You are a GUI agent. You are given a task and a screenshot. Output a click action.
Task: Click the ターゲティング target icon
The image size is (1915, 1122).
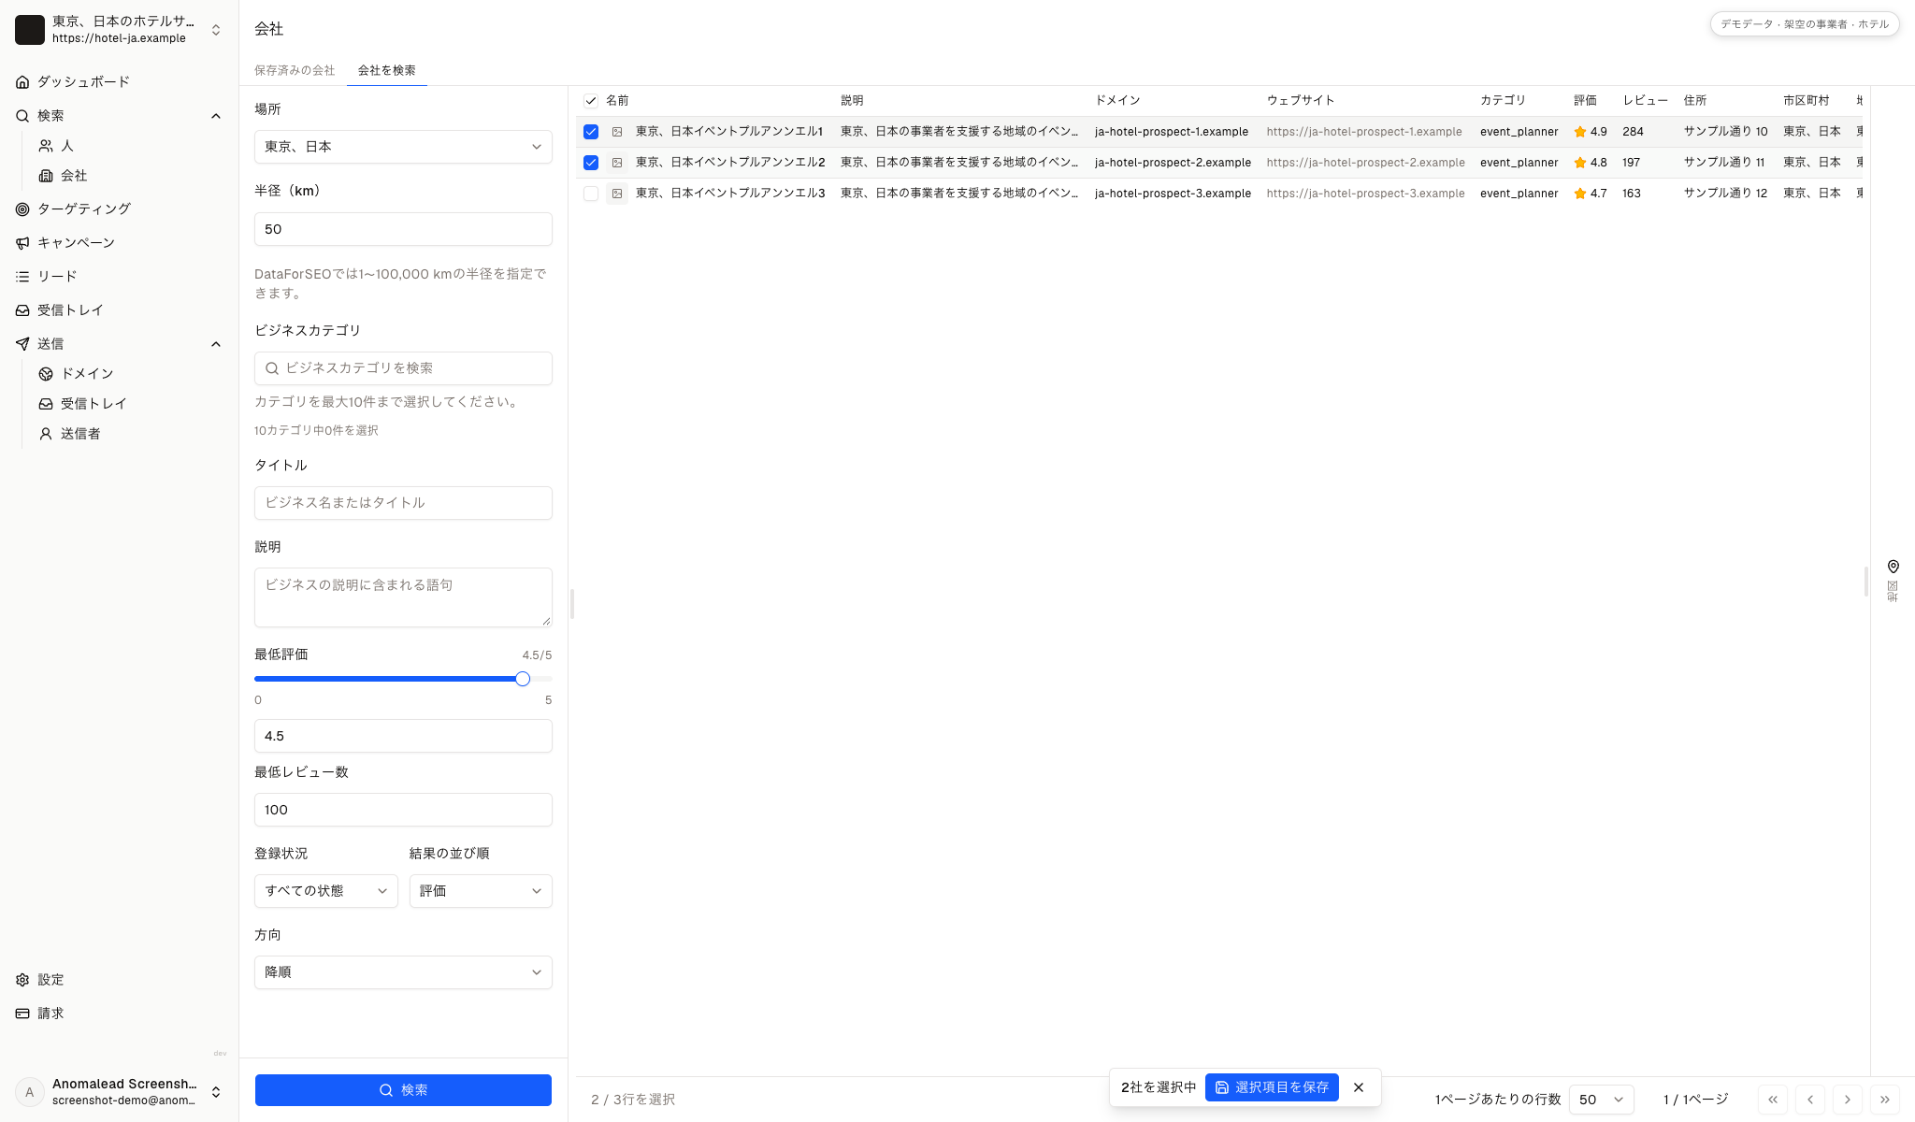coord(22,209)
